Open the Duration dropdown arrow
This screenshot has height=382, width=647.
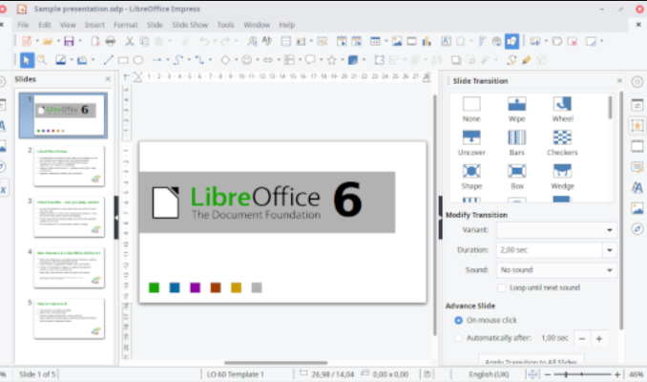coord(609,250)
